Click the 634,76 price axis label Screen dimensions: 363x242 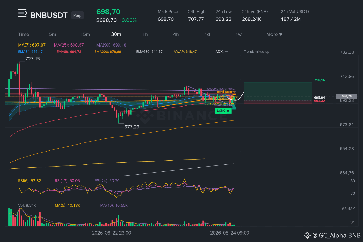coord(347,173)
